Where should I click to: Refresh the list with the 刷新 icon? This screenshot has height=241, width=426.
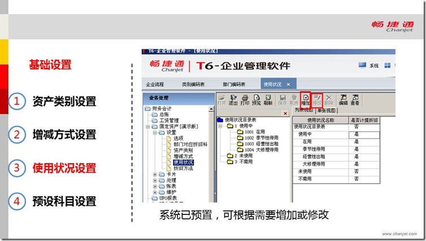click(x=268, y=100)
